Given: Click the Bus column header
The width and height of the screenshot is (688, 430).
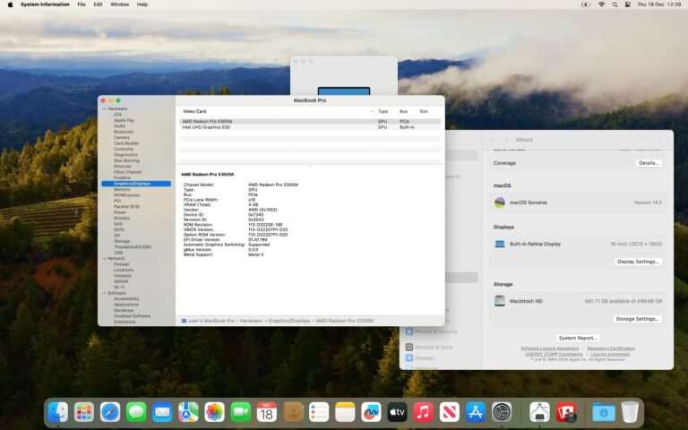Looking at the screenshot, I should (x=404, y=111).
